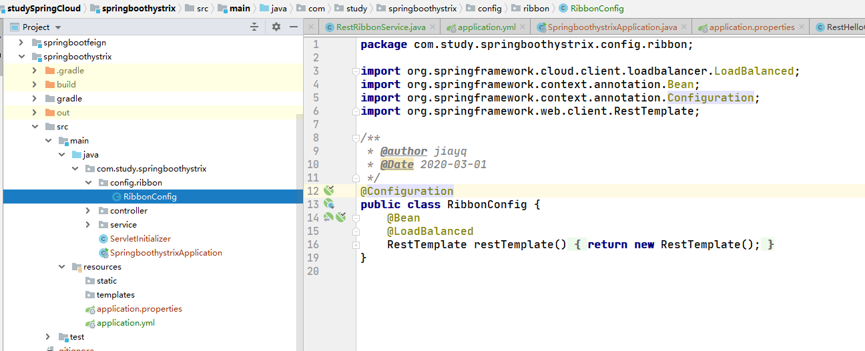865x351 pixels.
Task: Close the application.yml tab
Action: (x=524, y=27)
